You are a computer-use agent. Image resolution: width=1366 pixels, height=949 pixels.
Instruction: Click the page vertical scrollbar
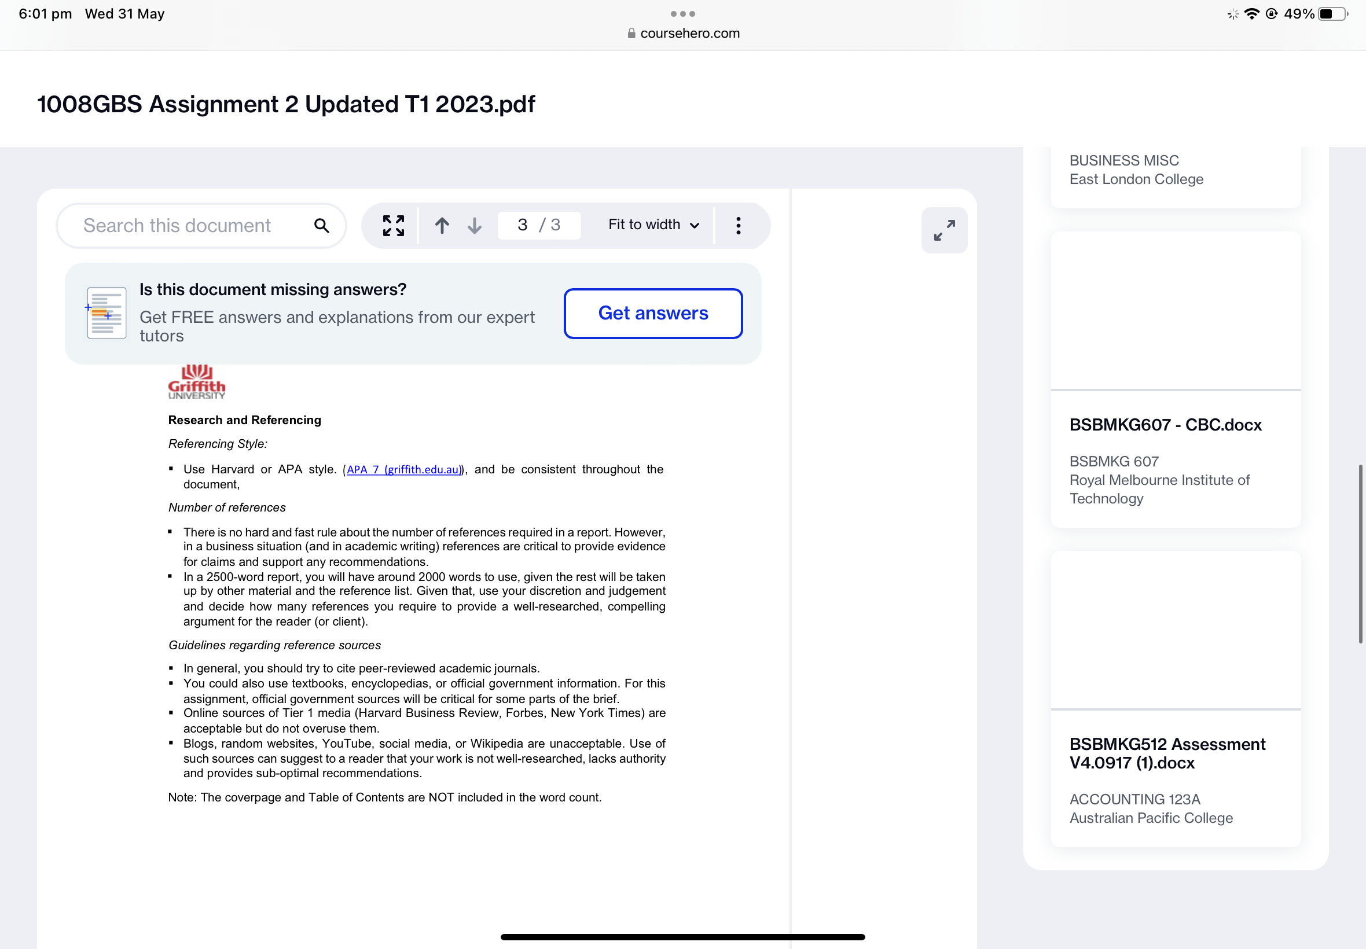1360,553
